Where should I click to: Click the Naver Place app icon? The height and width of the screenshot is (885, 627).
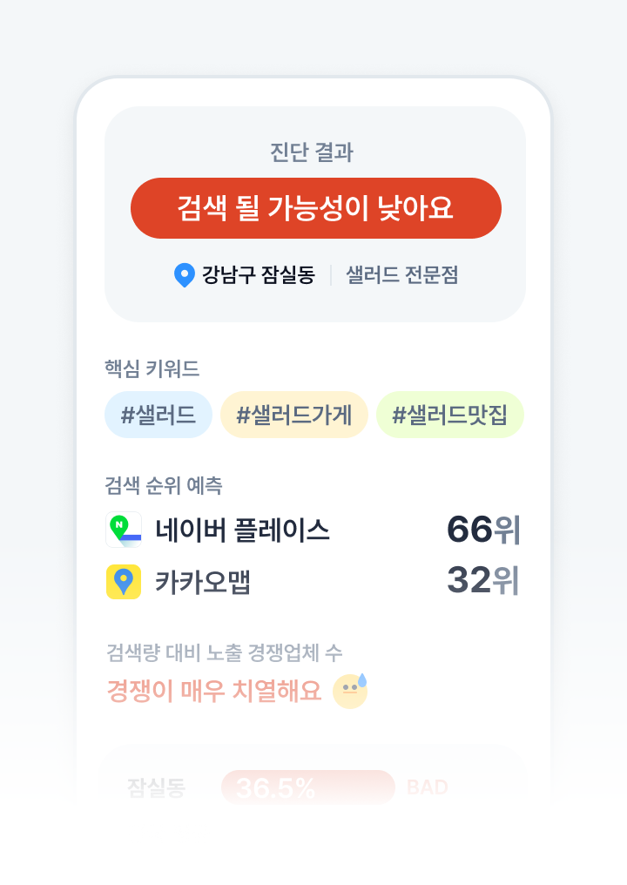pyautogui.click(x=124, y=530)
